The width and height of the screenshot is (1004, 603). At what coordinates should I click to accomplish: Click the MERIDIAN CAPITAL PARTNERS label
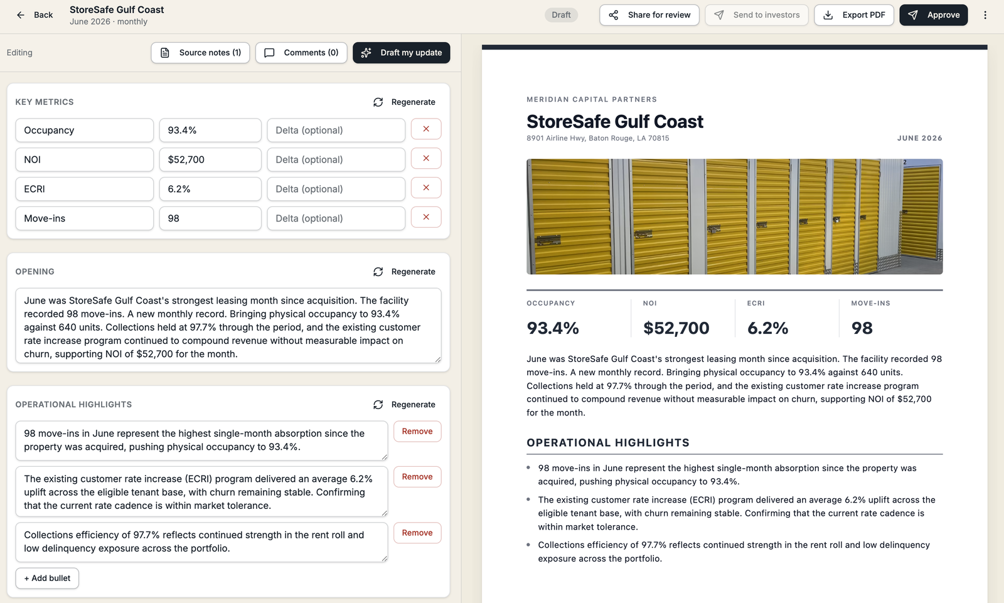[x=592, y=100]
